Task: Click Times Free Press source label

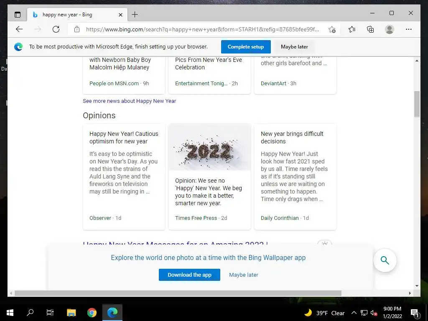Action: pyautogui.click(x=196, y=218)
